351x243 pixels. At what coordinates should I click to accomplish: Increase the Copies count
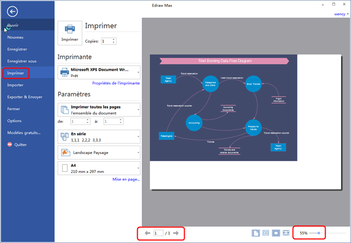coord(114,40)
